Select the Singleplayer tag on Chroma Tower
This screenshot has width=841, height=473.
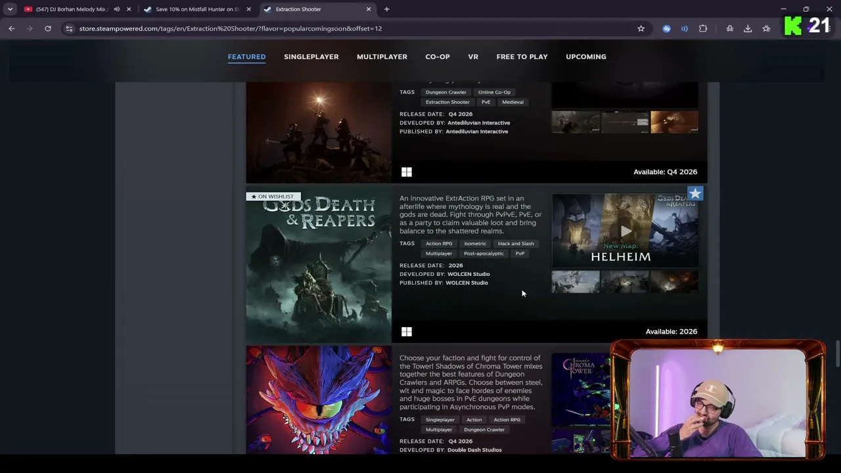pos(440,420)
